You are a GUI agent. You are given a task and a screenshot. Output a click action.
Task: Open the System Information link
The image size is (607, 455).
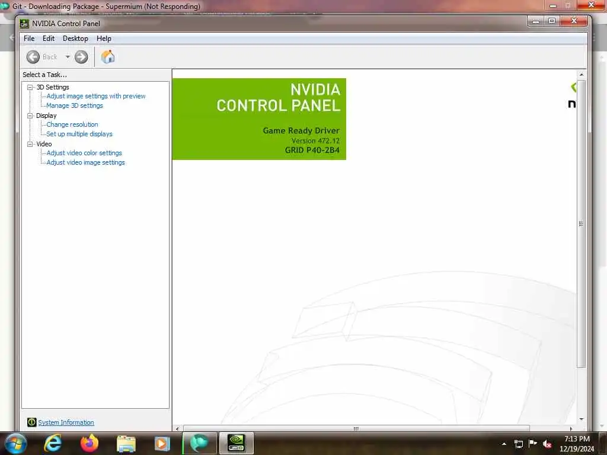coord(66,422)
